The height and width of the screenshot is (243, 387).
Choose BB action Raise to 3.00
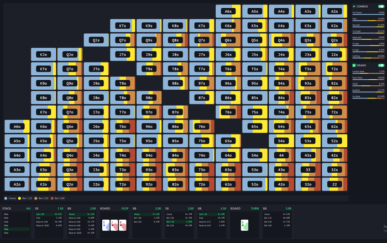[x=81, y=222]
